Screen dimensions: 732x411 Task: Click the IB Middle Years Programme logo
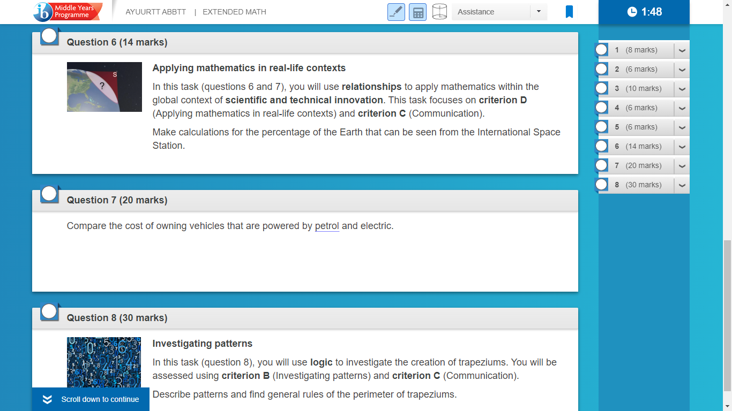[x=68, y=11]
